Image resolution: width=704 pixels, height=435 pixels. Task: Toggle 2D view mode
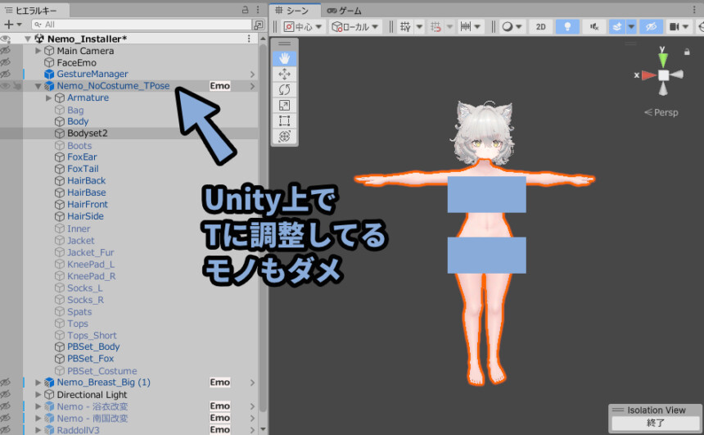coord(540,26)
